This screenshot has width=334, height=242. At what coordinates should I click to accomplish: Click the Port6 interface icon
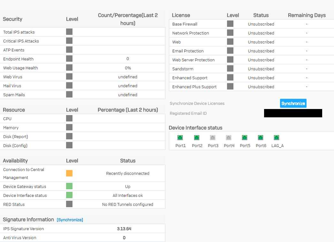(x=261, y=137)
